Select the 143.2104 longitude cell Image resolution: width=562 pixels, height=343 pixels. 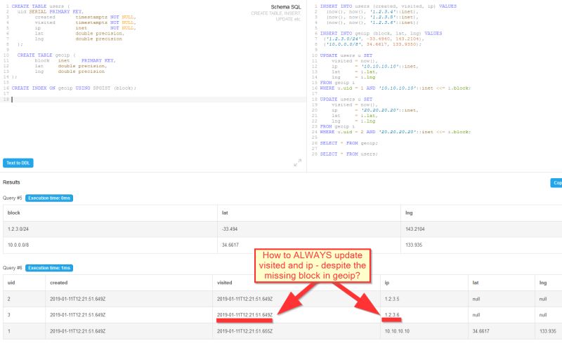click(481, 229)
